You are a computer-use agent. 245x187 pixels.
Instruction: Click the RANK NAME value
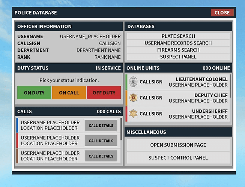[x=108, y=57]
